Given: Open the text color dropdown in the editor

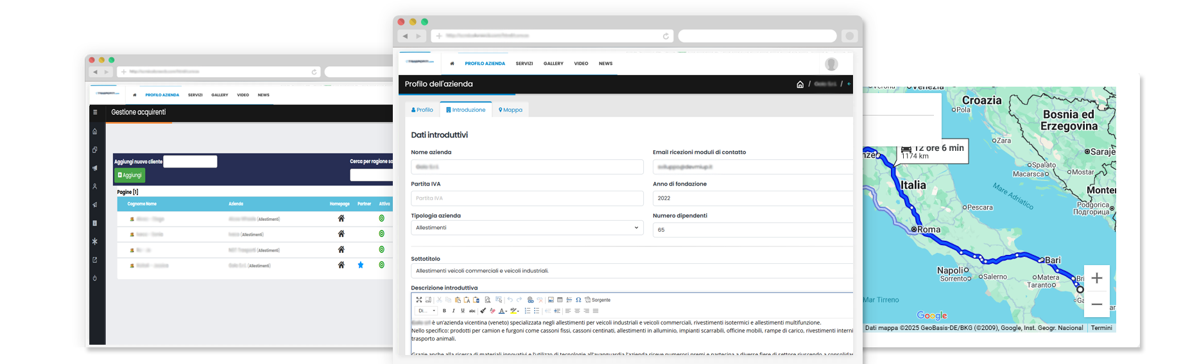Looking at the screenshot, I should point(503,311).
